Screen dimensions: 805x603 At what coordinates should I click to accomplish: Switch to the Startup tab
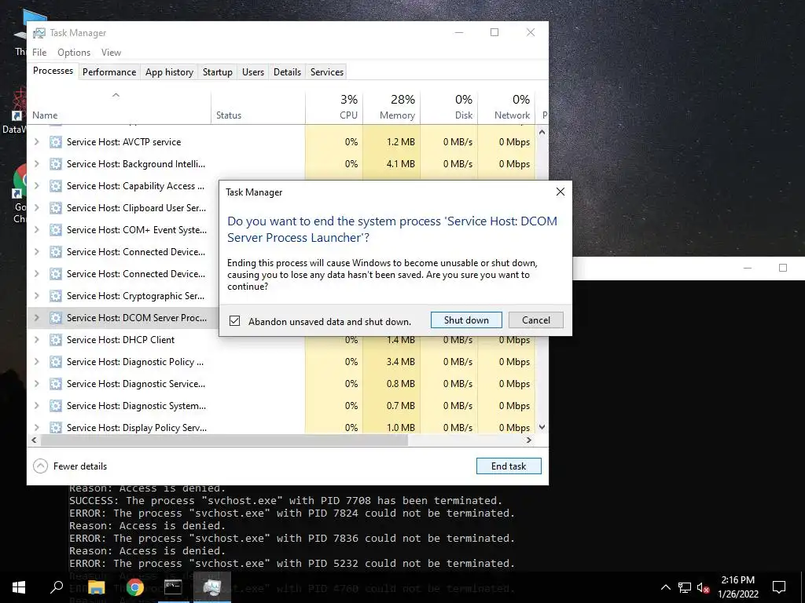coord(217,72)
